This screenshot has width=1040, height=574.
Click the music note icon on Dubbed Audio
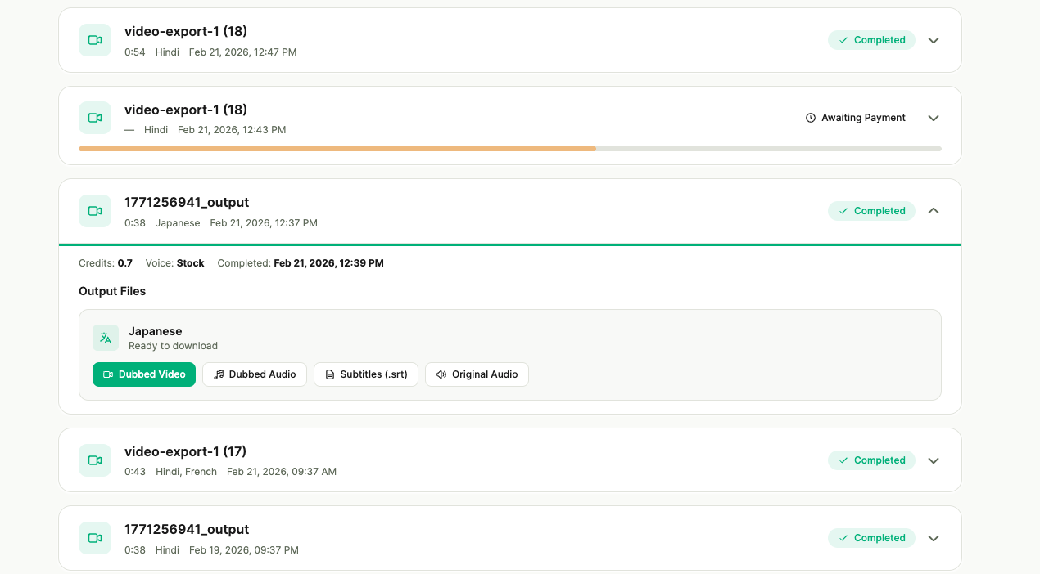pos(217,374)
